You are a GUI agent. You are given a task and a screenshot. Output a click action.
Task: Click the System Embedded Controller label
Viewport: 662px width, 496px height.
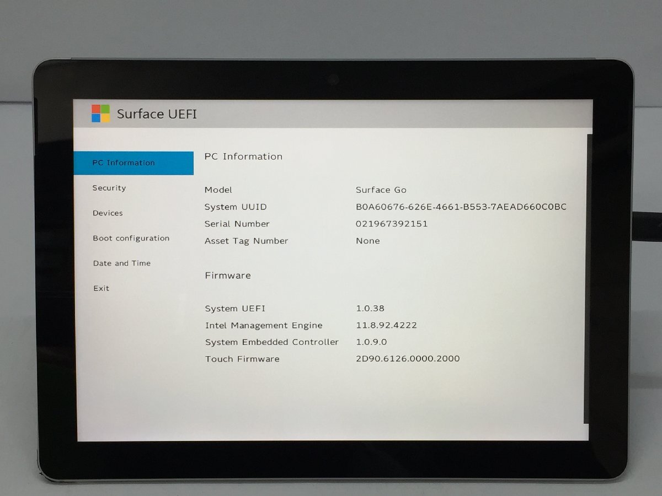coord(272,342)
